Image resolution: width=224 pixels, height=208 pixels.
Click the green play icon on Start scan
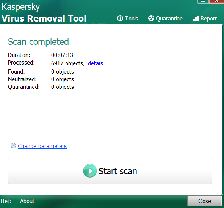[x=90, y=171]
